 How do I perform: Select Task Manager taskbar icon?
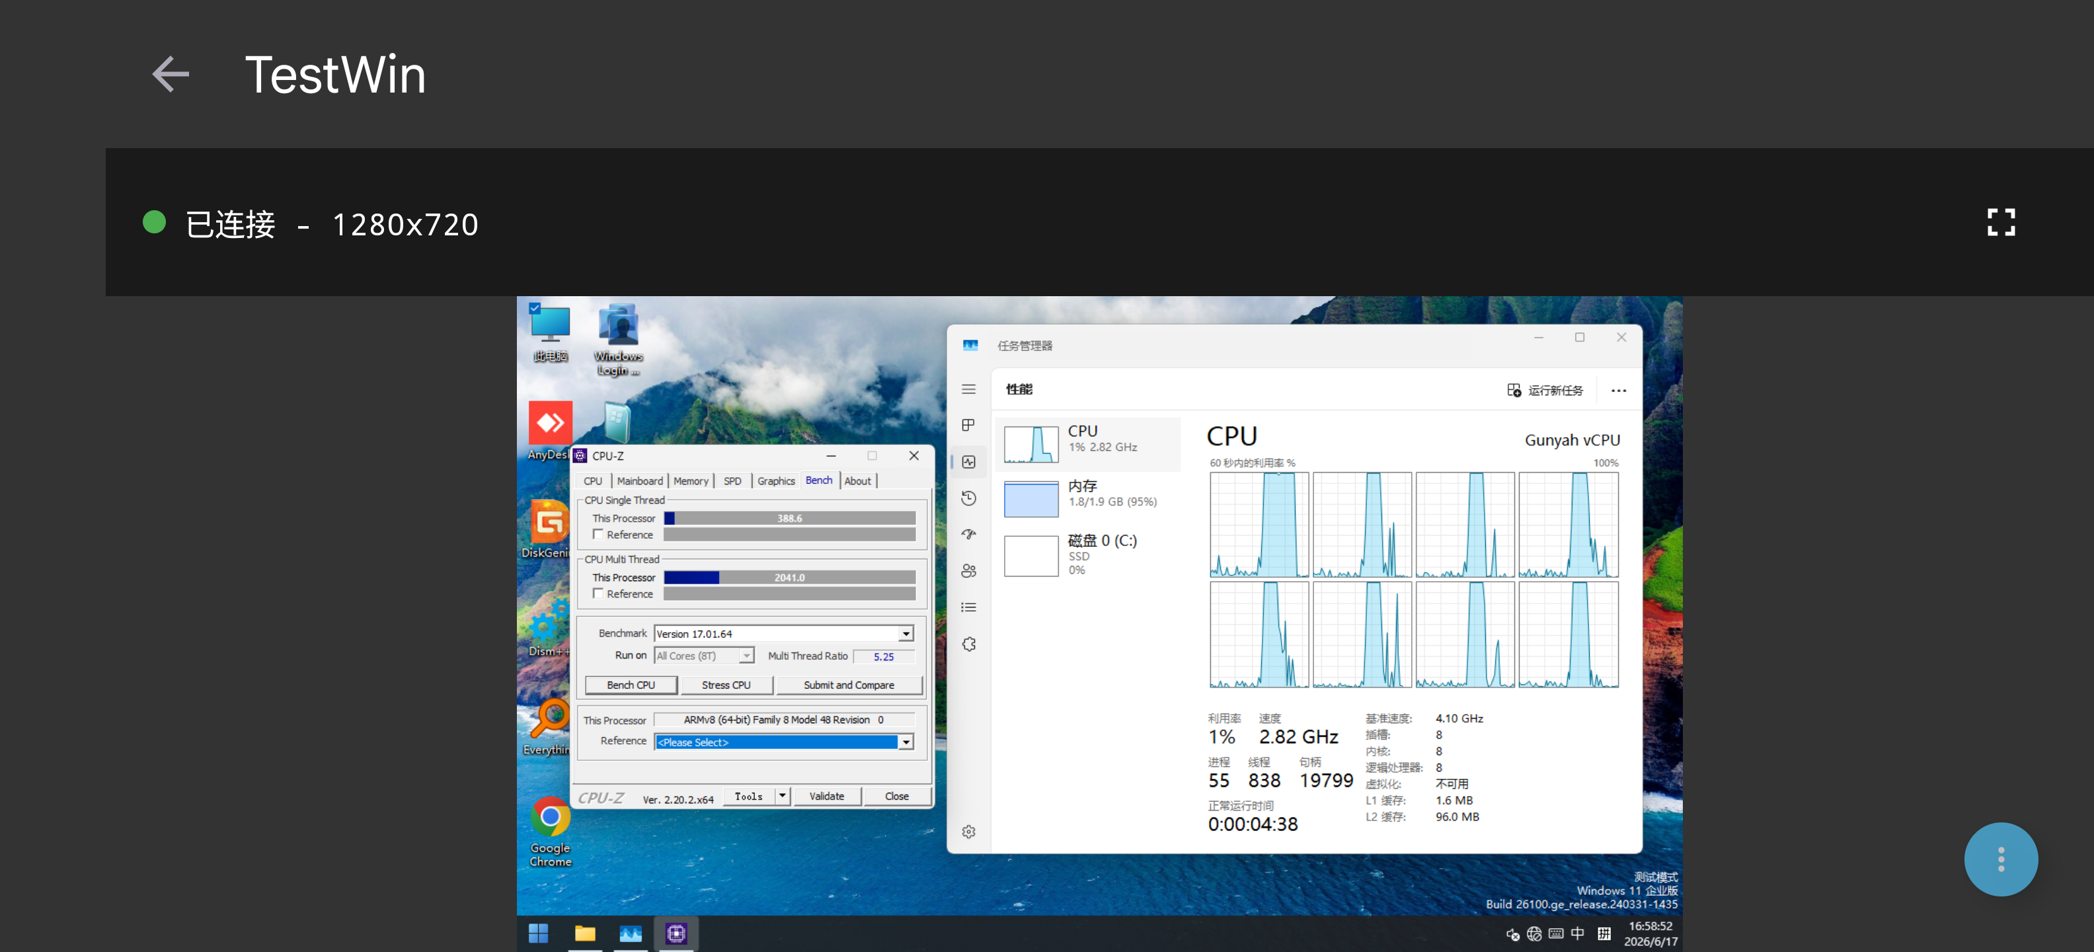point(630,933)
